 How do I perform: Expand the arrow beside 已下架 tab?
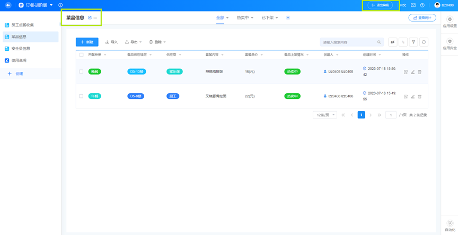(x=276, y=18)
